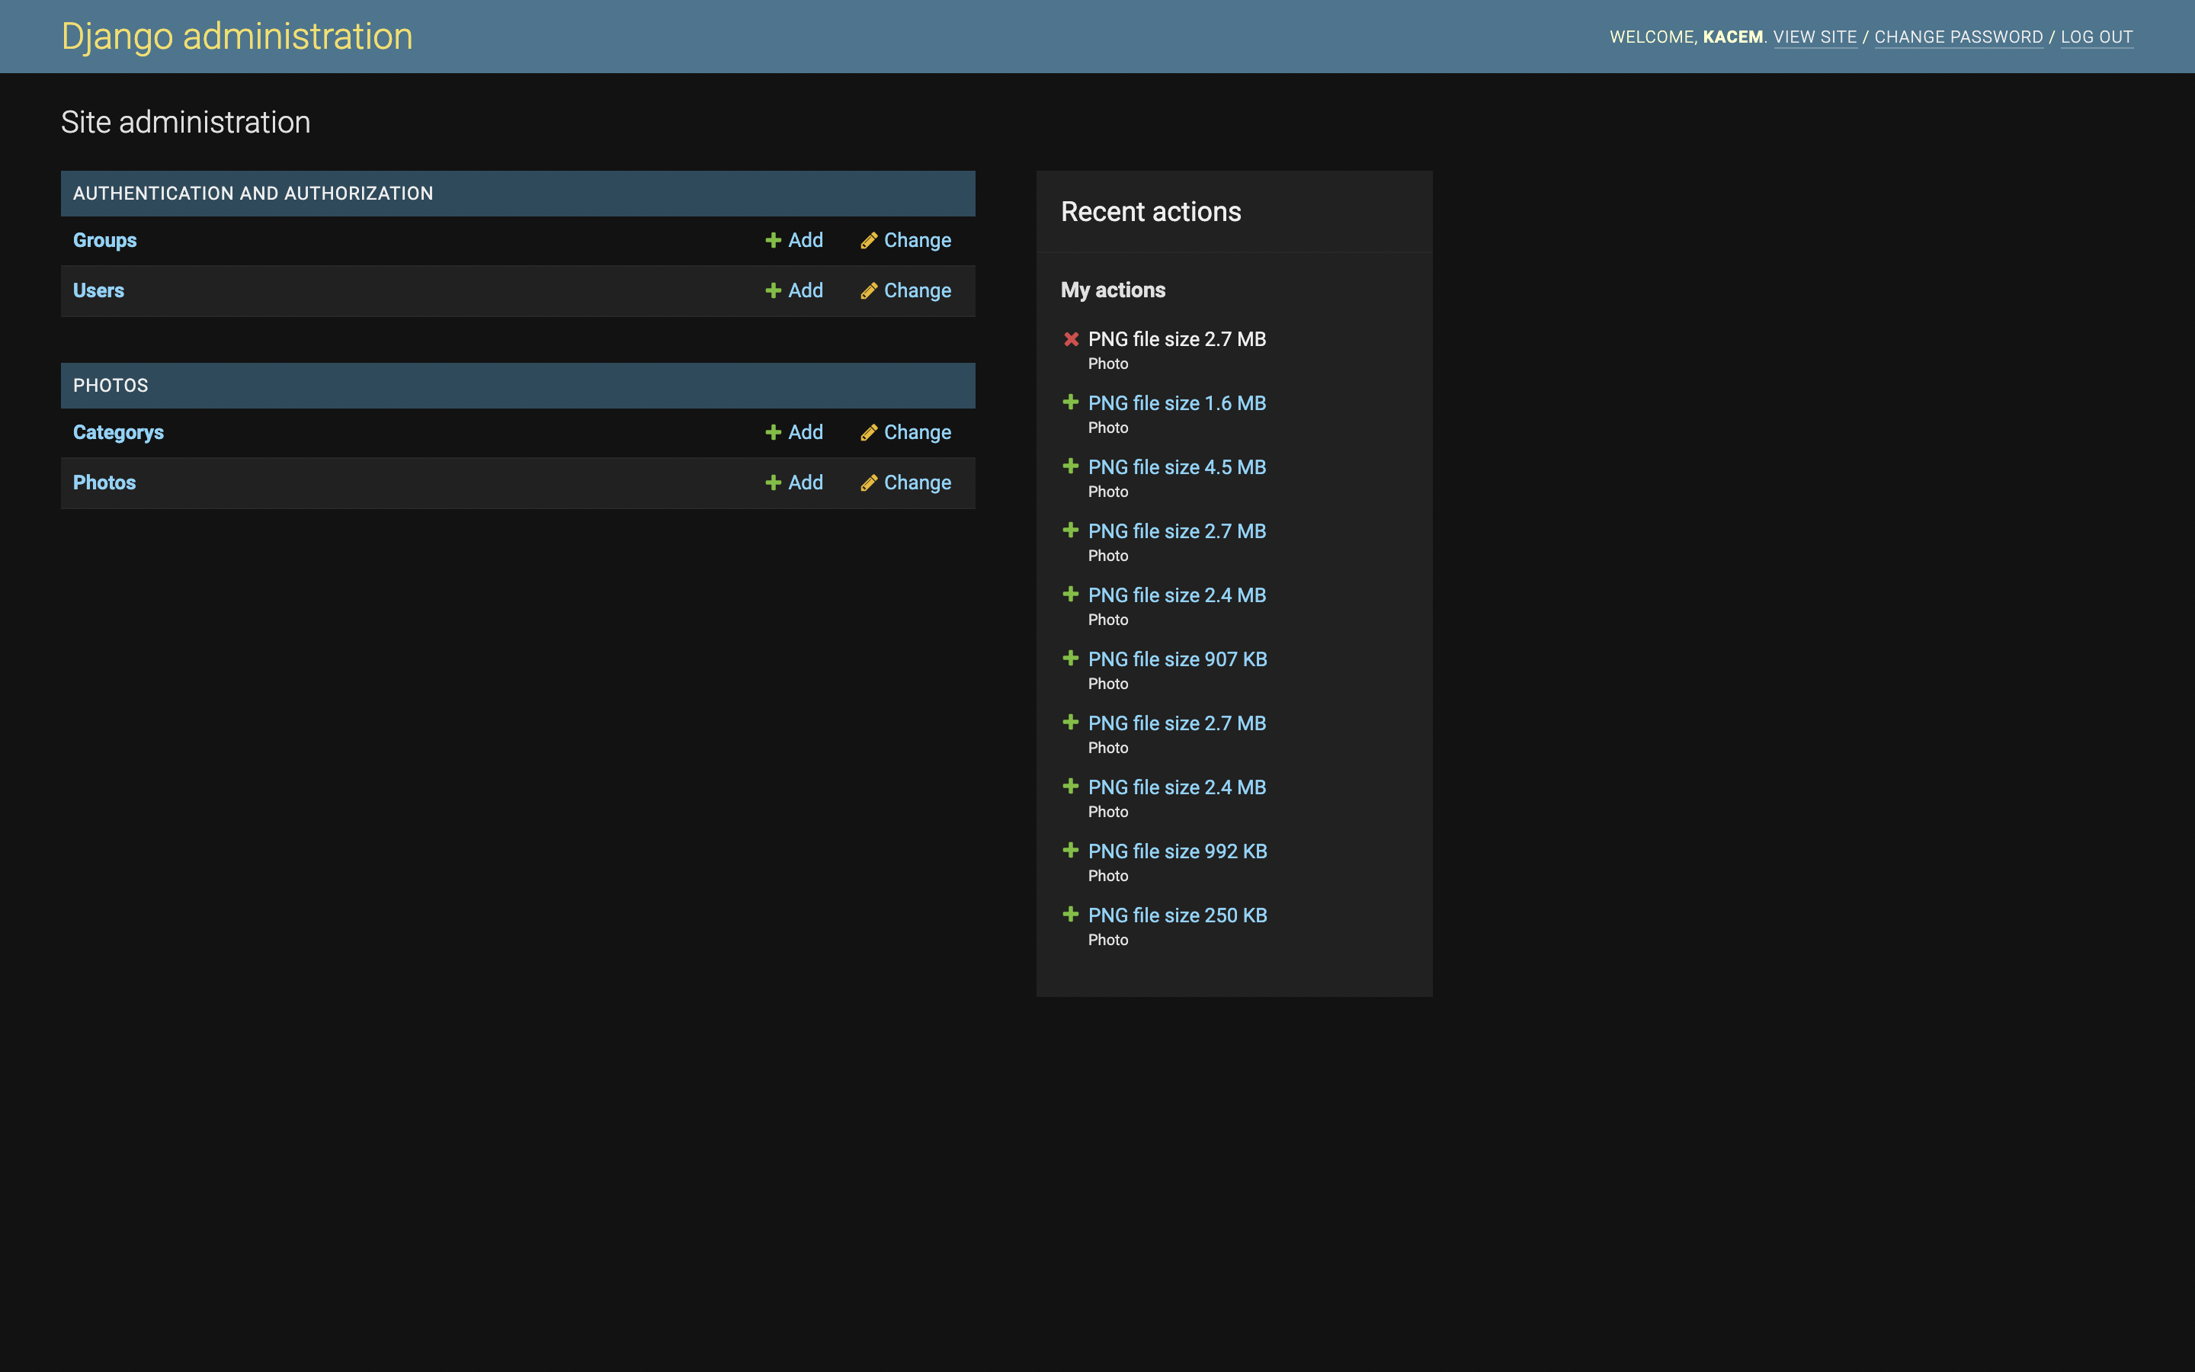Open the Authentication and Authorization section header
The width and height of the screenshot is (2195, 1372).
253,194
